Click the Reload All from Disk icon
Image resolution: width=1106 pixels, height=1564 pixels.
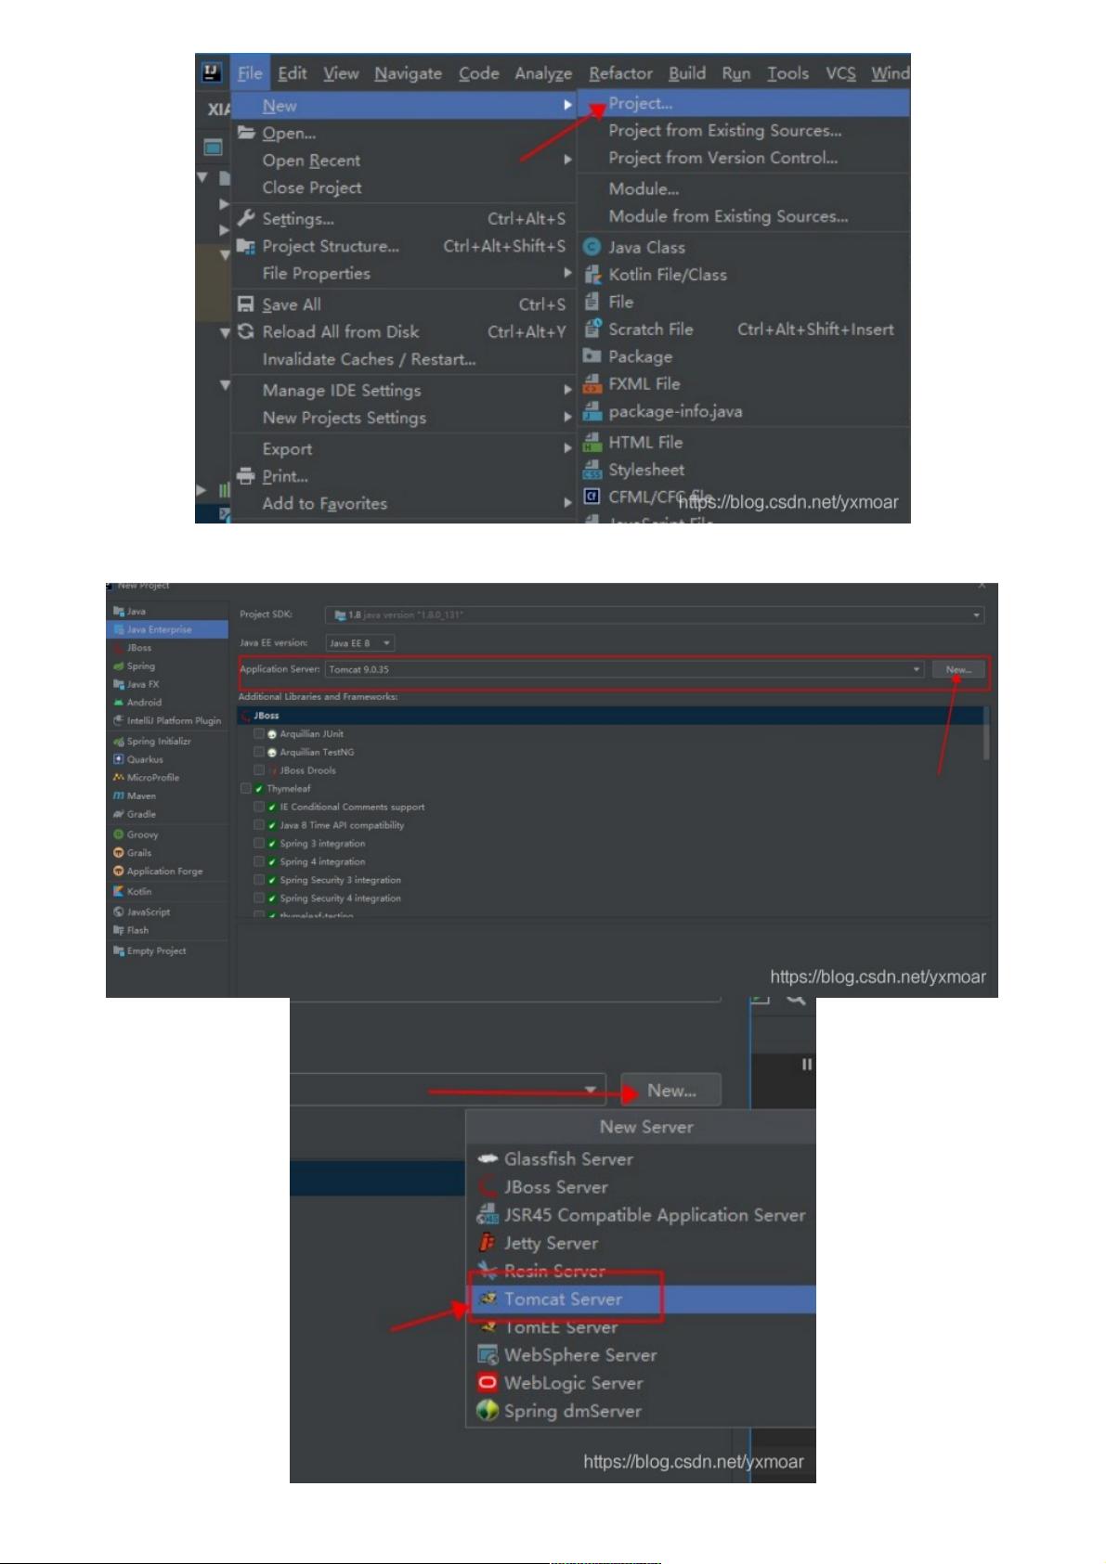[x=246, y=331]
